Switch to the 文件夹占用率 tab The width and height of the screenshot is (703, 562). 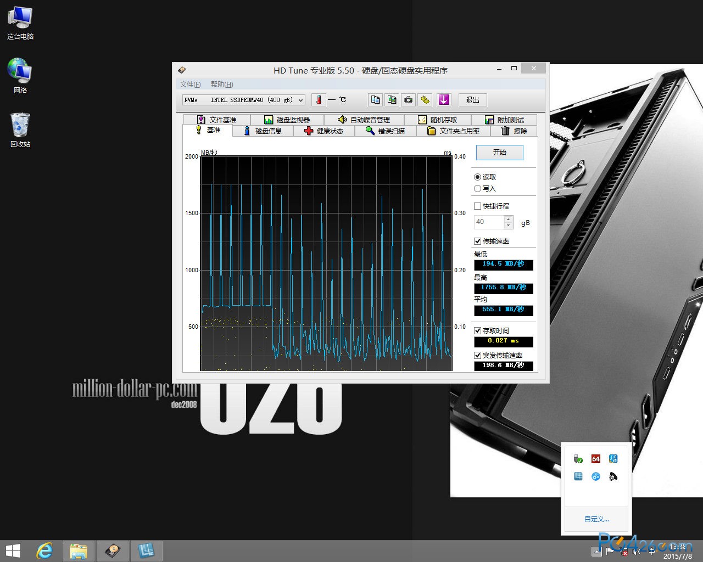coord(454,131)
